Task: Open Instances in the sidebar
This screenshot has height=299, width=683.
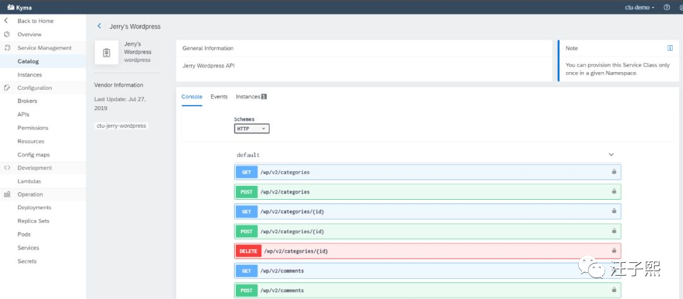Action: [30, 75]
